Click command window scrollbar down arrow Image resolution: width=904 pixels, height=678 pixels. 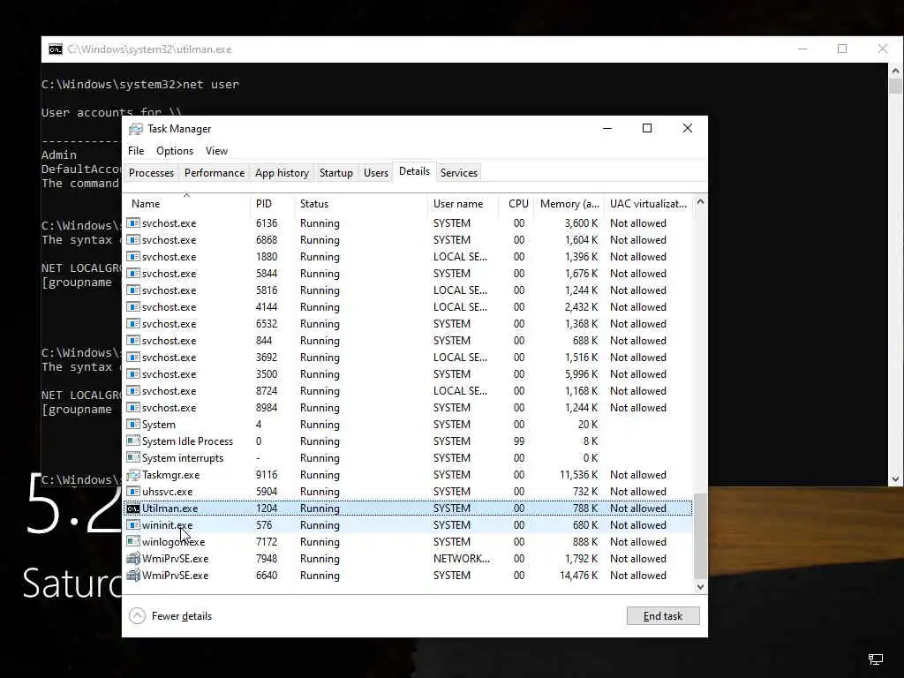click(x=895, y=478)
